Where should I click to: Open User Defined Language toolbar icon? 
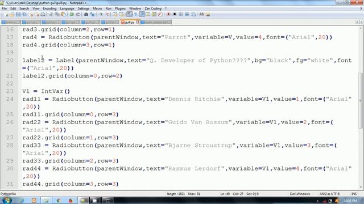click(x=148, y=14)
